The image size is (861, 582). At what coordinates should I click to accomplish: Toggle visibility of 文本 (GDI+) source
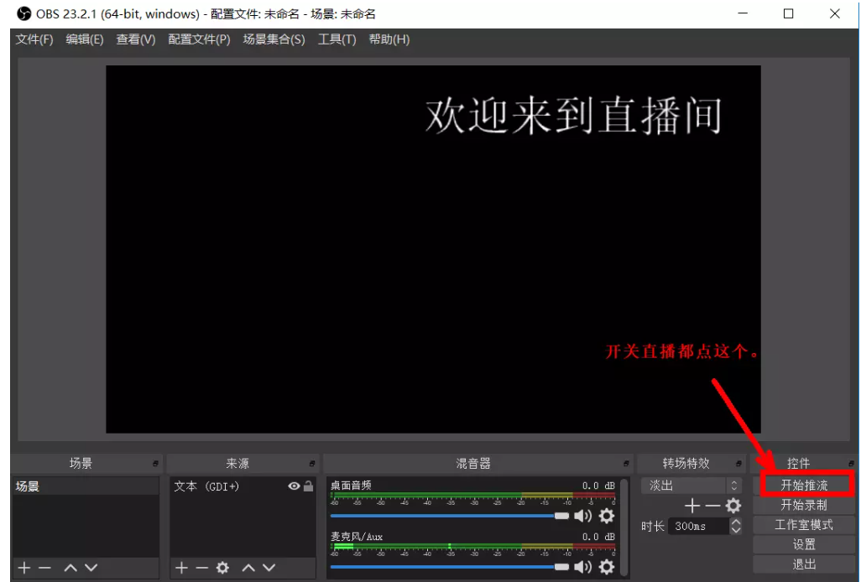point(294,486)
